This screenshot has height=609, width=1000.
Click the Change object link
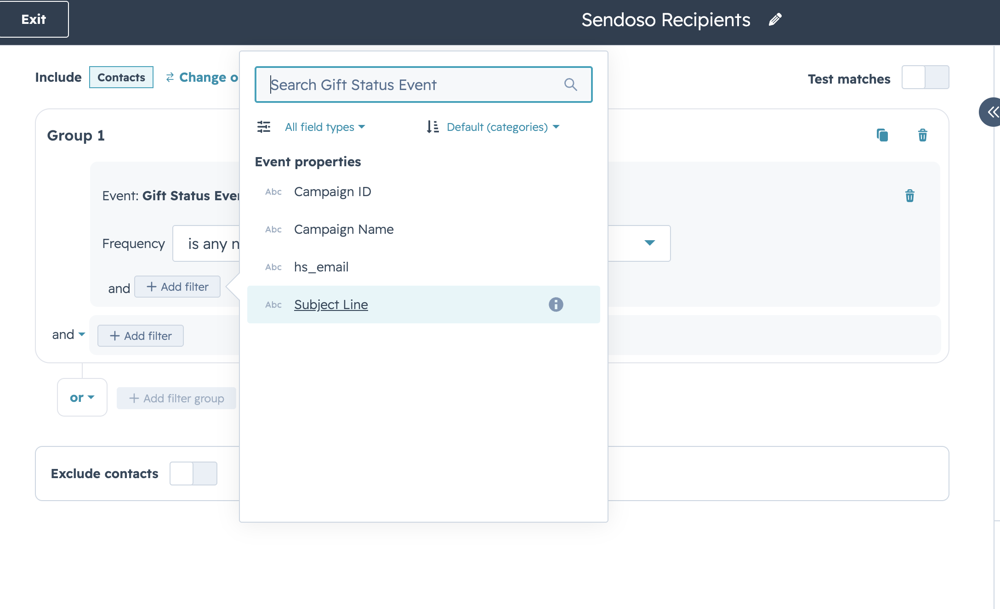(209, 77)
